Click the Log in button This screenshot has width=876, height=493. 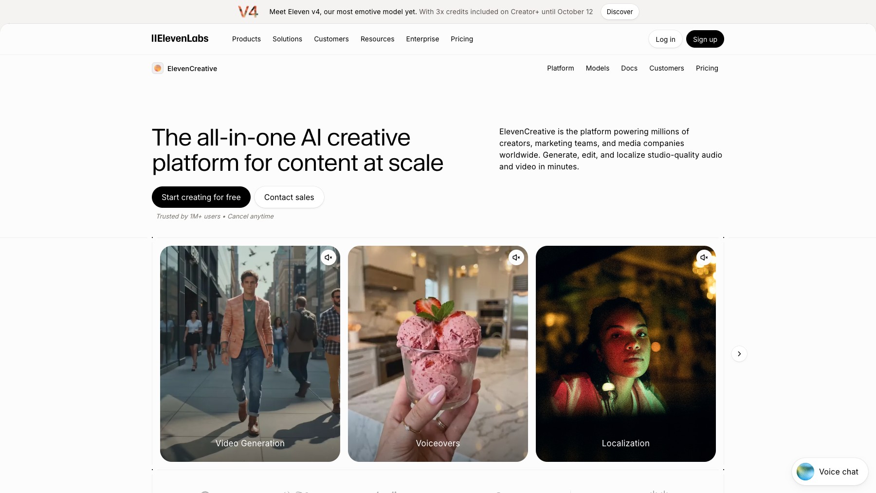665,39
